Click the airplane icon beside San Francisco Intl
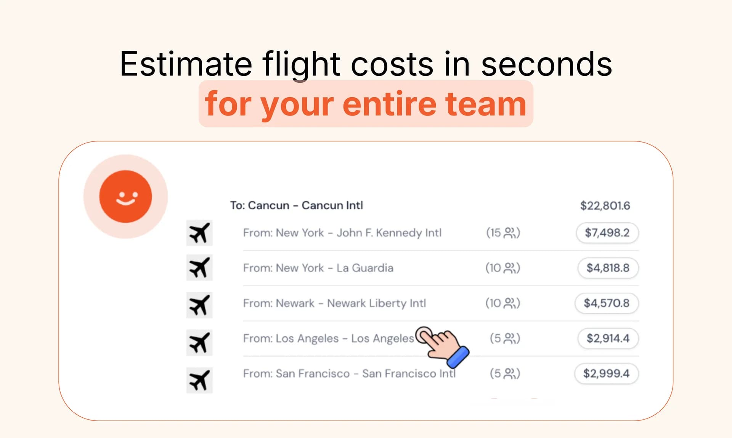 [x=199, y=380]
